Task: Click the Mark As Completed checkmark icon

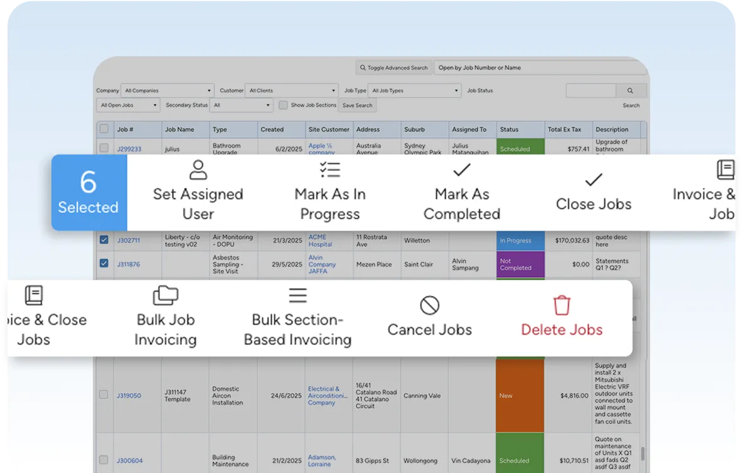Action: 461,170
